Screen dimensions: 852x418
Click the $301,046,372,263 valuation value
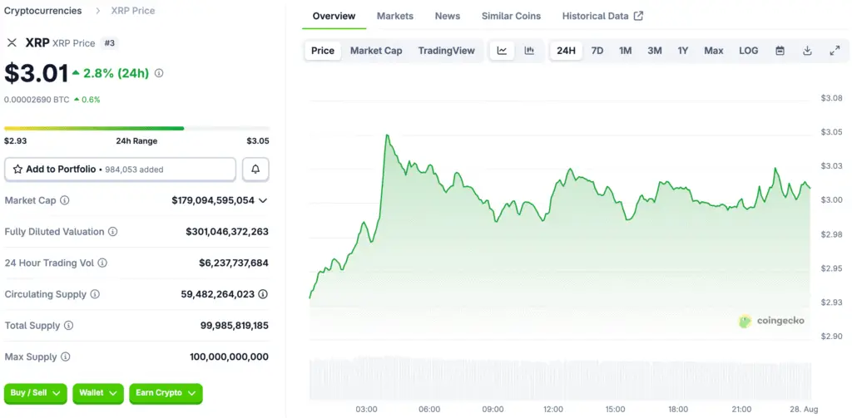[227, 232]
